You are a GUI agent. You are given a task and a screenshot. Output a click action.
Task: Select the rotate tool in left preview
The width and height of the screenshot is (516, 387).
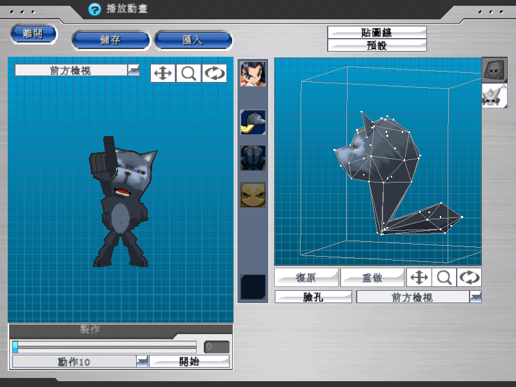[214, 74]
